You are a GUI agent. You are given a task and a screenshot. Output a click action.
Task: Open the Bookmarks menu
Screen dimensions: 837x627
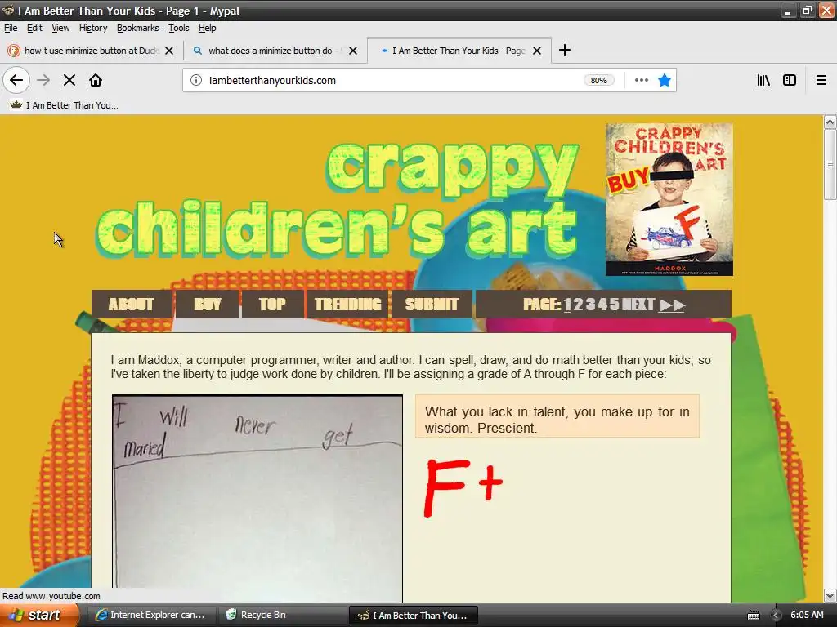click(137, 28)
